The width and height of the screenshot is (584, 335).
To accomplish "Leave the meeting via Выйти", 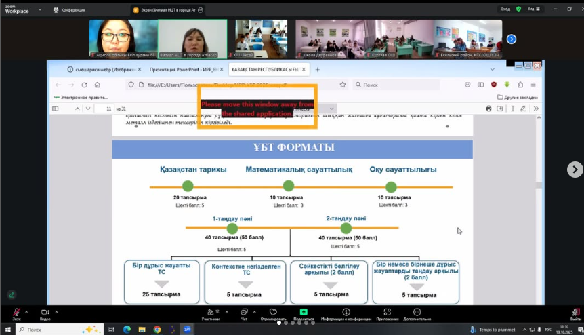I will [575, 313].
